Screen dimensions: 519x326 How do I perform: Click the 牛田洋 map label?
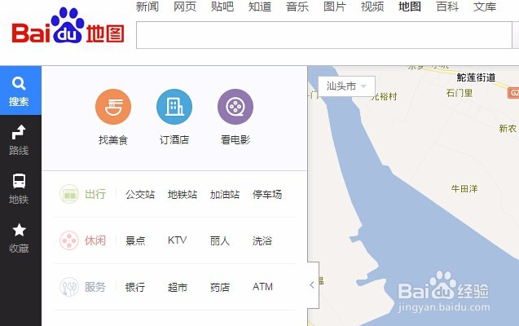[464, 188]
